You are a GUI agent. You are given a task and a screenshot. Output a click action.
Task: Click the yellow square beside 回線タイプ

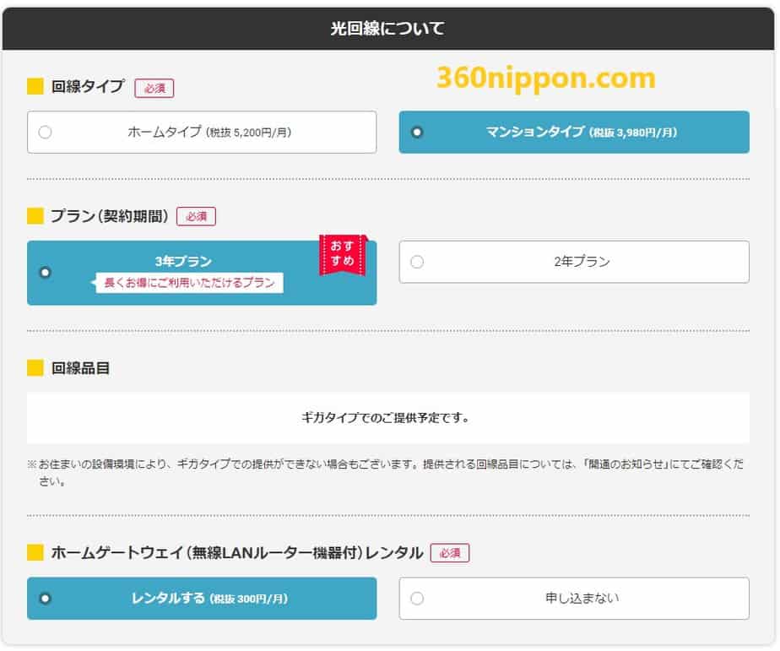tap(35, 86)
